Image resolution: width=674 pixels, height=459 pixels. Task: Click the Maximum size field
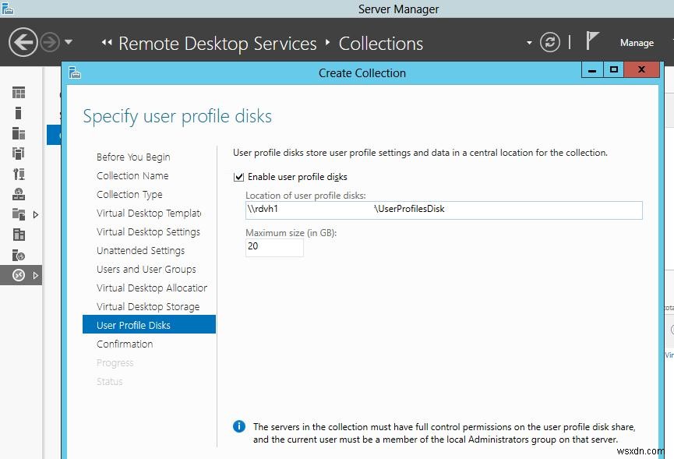(x=273, y=247)
